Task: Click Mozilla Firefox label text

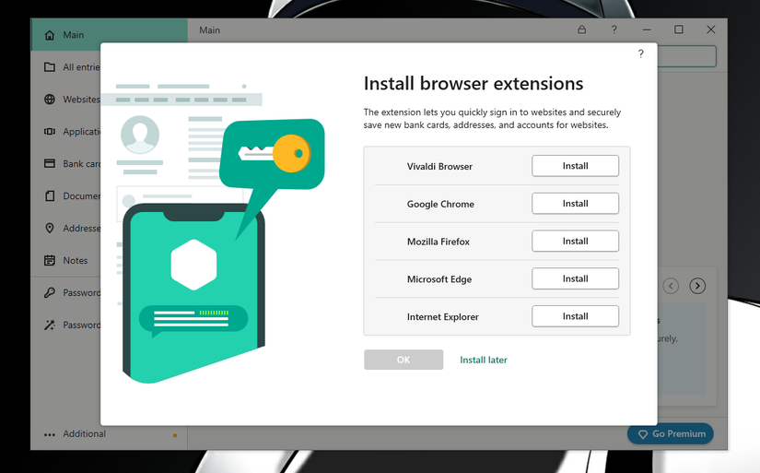Action: 438,242
